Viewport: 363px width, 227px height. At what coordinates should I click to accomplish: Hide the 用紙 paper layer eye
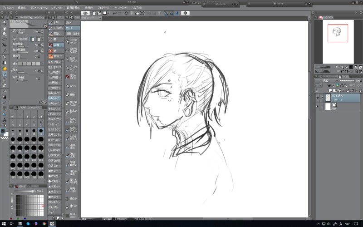(x=317, y=107)
